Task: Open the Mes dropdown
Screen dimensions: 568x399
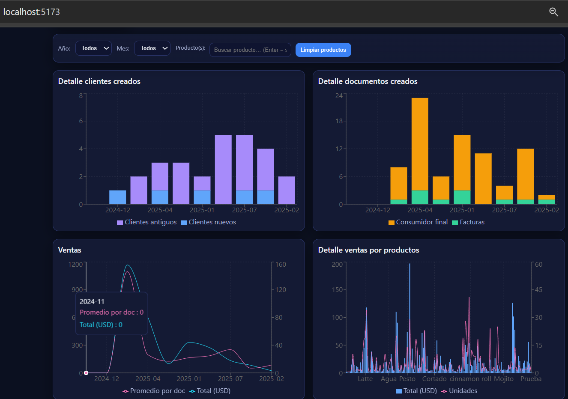Action: point(152,48)
